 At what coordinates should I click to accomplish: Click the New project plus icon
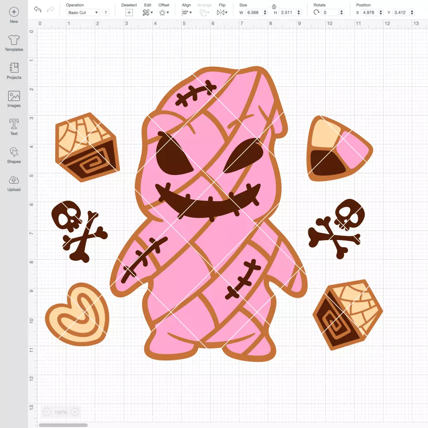tap(14, 12)
